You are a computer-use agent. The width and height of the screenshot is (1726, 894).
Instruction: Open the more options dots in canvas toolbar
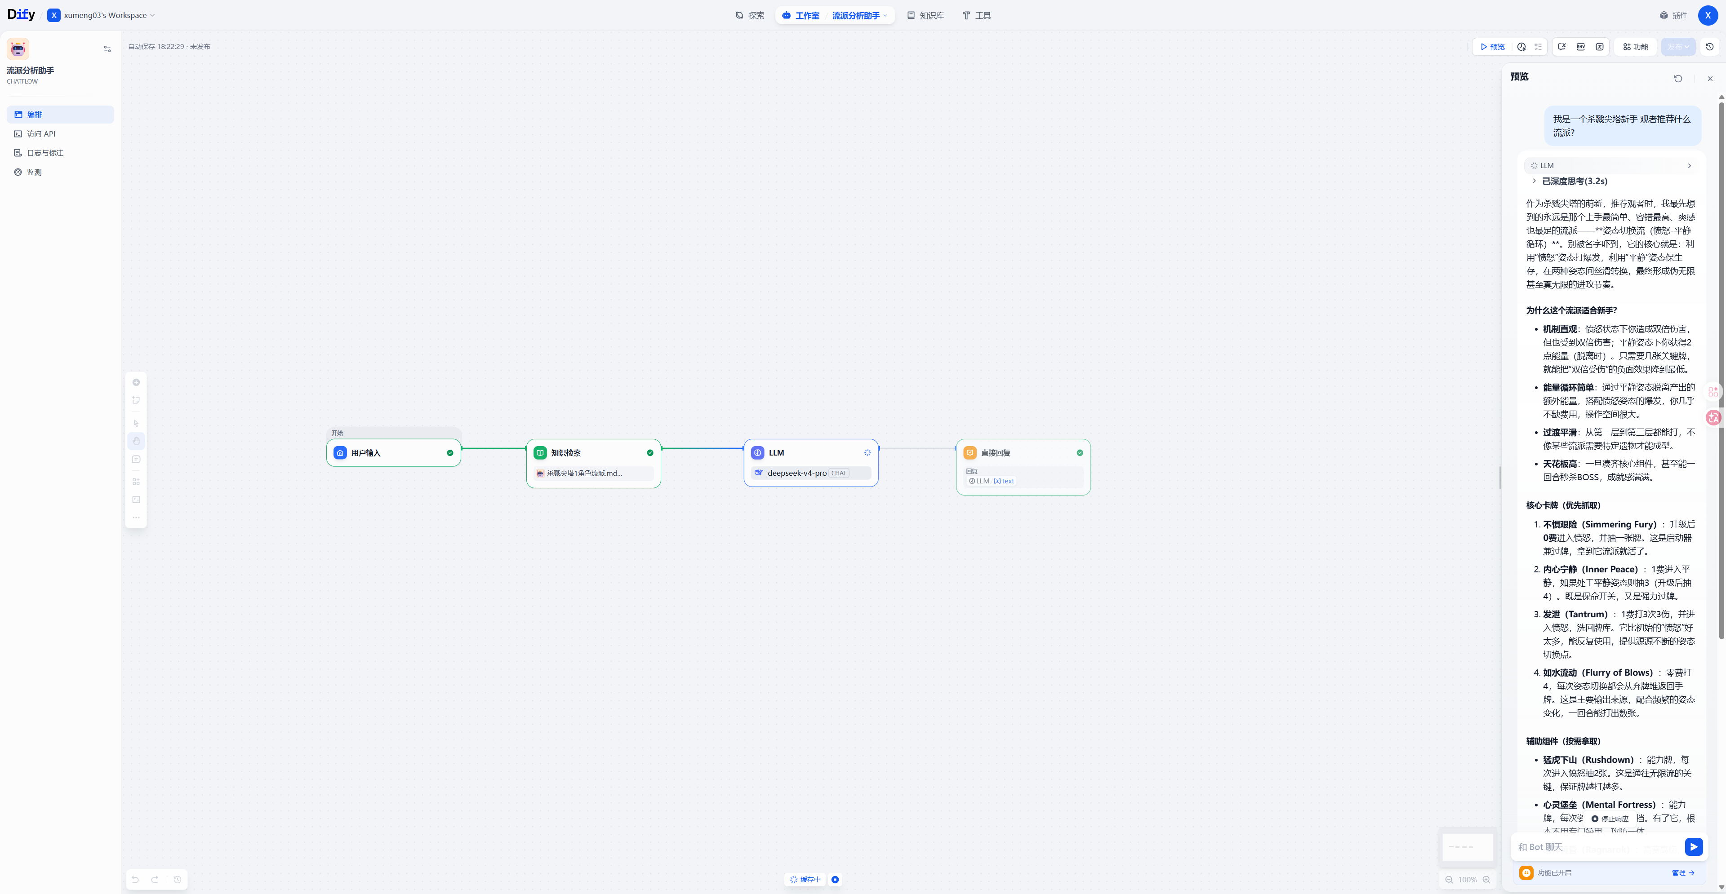[136, 518]
